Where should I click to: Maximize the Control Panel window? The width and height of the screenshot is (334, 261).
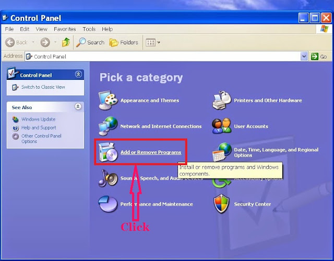pos(315,18)
